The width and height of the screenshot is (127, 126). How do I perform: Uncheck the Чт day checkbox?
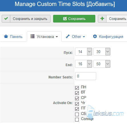coord(77,104)
